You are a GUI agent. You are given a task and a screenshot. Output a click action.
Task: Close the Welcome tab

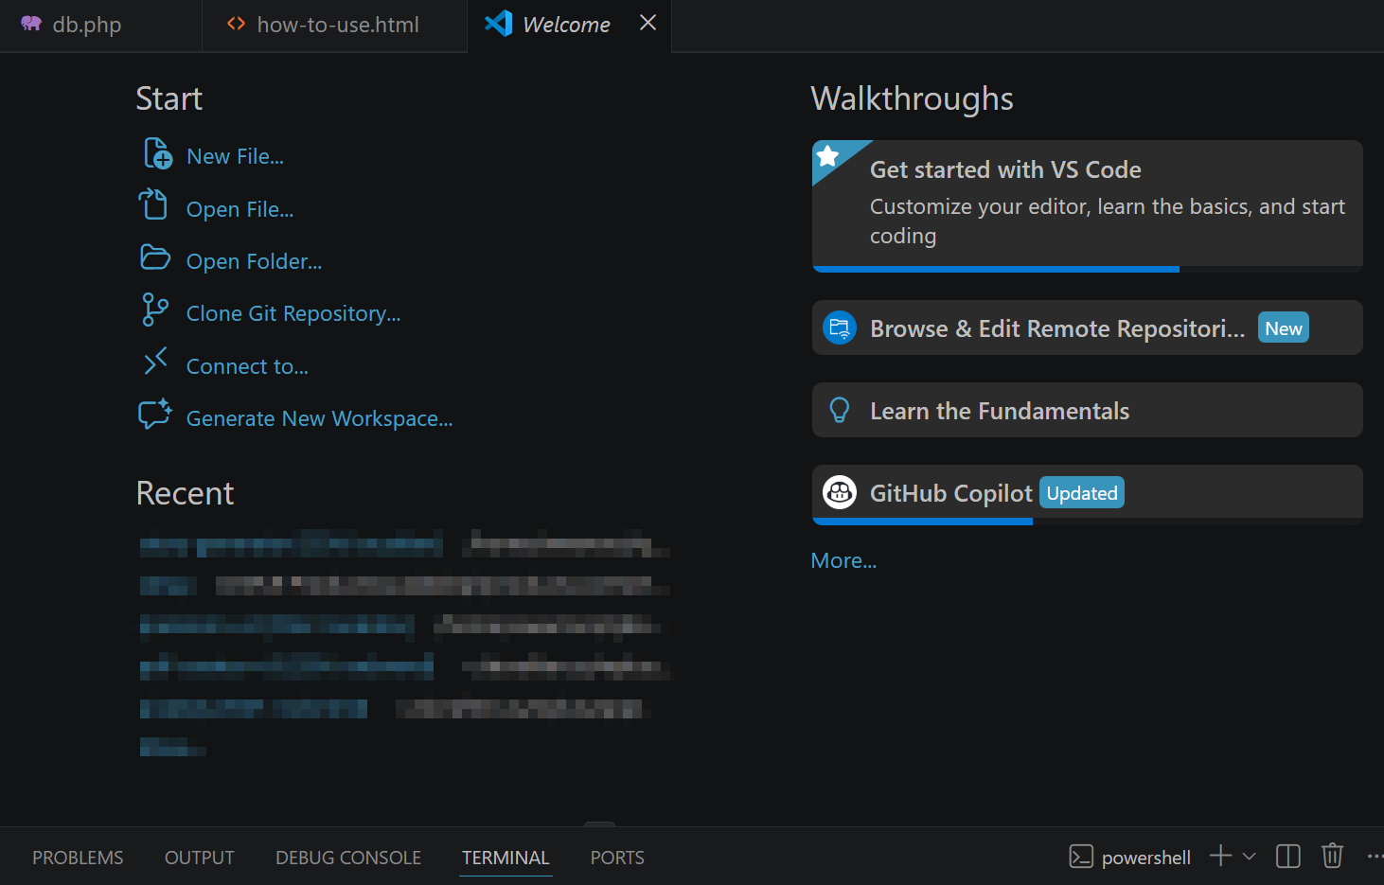[648, 23]
